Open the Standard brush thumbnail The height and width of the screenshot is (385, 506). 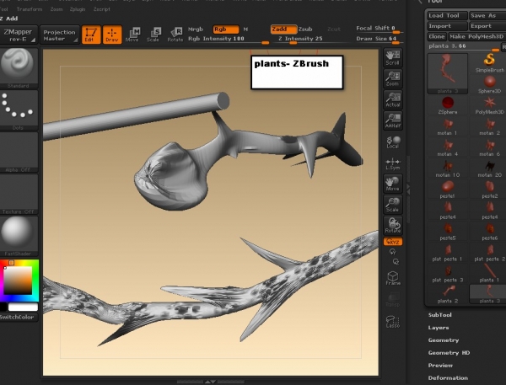click(19, 67)
